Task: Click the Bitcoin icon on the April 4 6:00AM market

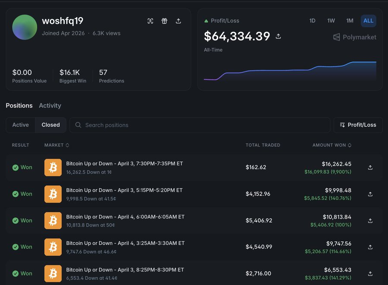Action: click(53, 220)
